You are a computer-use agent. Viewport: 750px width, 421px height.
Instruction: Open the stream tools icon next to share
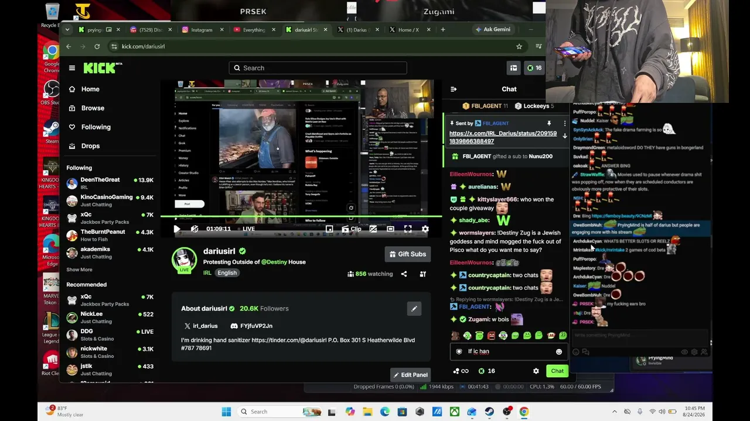pyautogui.click(x=422, y=274)
